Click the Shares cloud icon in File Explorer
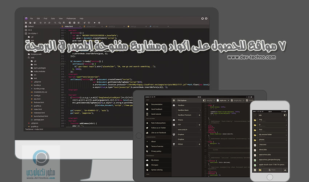 click(174, 120)
